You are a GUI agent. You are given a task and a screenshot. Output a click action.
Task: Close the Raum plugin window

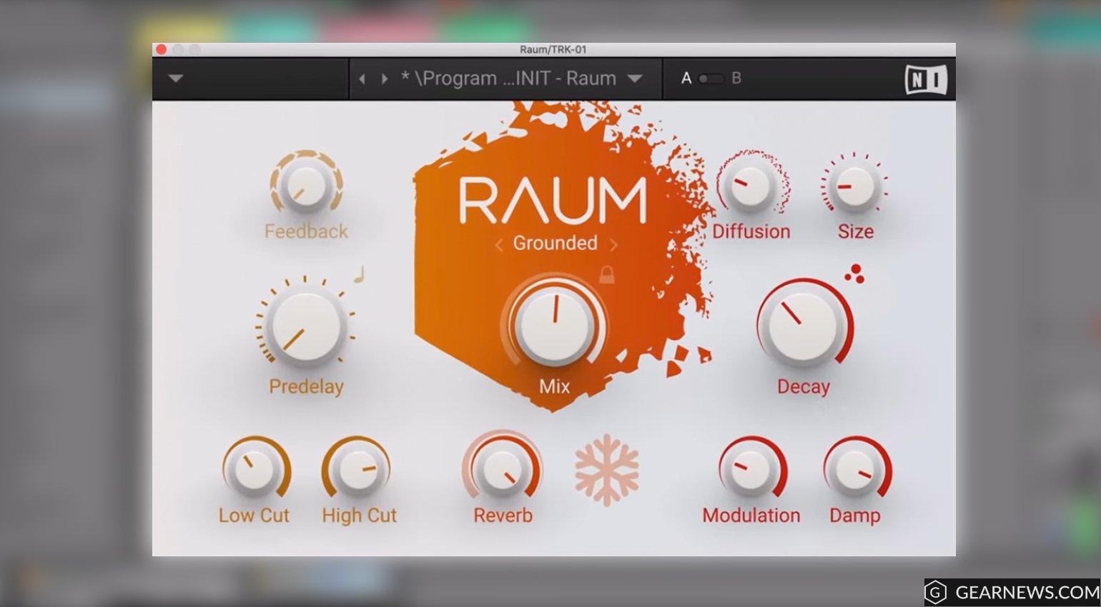point(161,49)
